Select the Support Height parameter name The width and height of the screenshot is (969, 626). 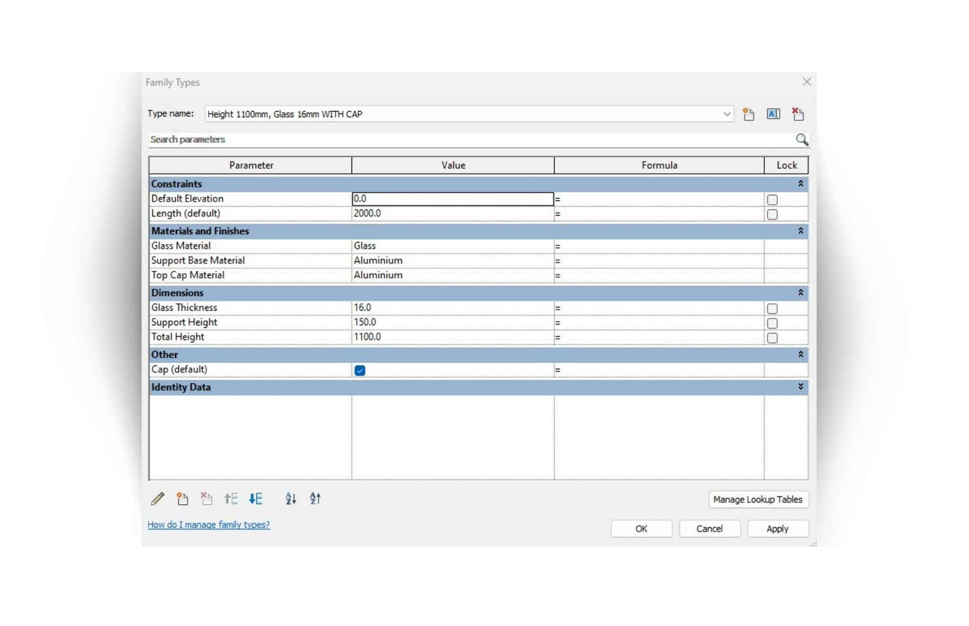(x=184, y=322)
